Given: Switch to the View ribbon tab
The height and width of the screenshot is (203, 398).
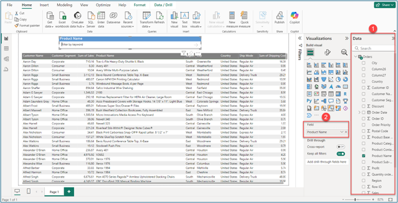Looking at the screenshot, I should 84,5.
